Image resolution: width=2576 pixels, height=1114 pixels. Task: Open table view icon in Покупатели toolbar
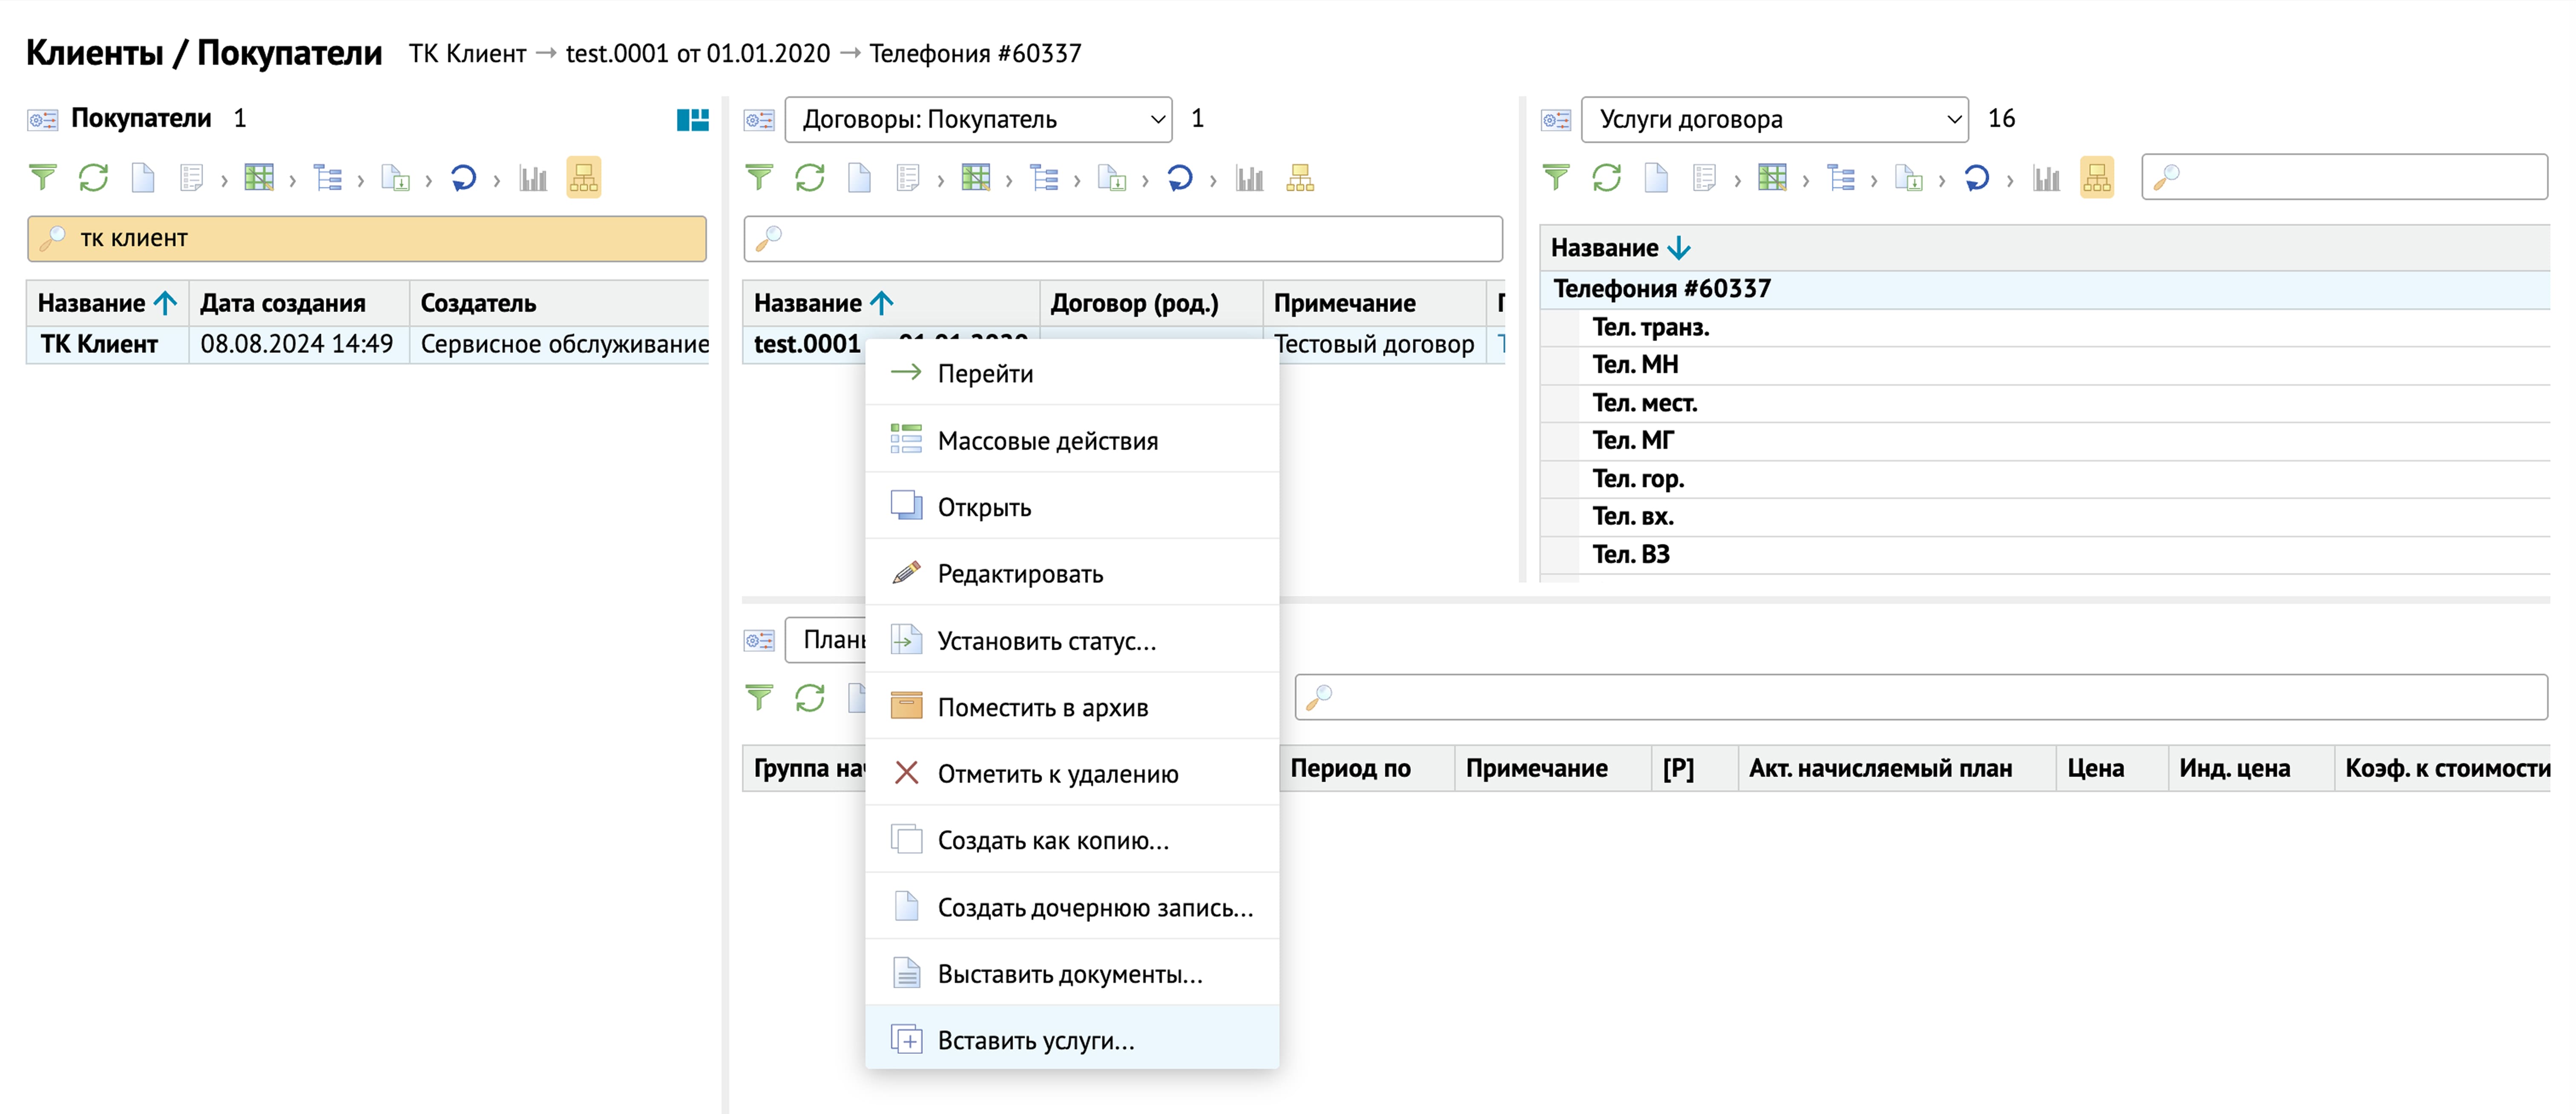point(259,178)
